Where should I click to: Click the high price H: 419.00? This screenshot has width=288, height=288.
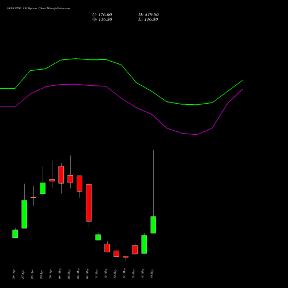149,15
